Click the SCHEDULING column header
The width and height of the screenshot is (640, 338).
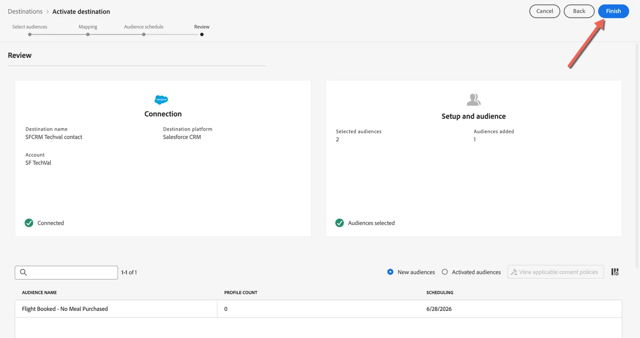tap(439, 292)
